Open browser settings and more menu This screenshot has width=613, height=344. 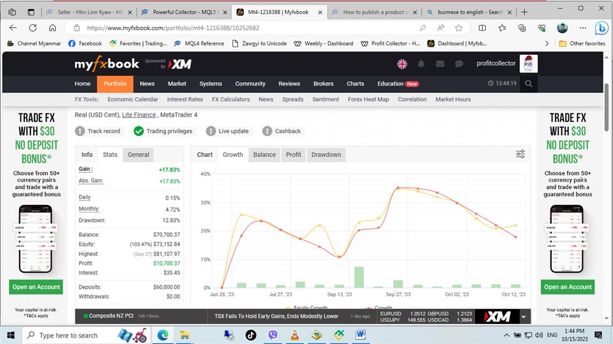coord(583,27)
